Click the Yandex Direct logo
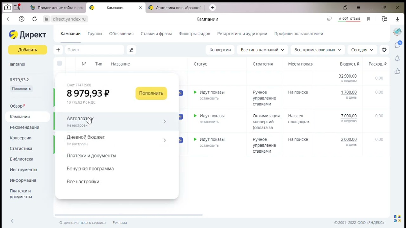 [27, 35]
